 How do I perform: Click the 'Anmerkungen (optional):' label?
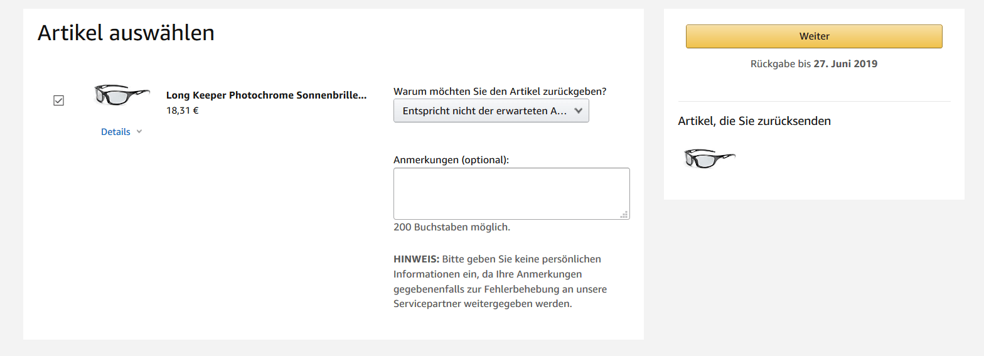(x=451, y=159)
